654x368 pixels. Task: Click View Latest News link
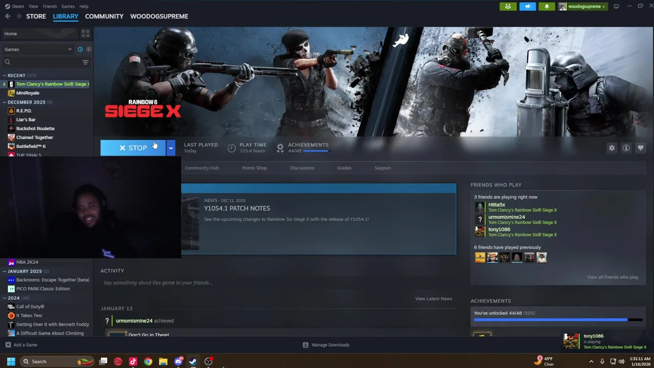pyautogui.click(x=434, y=298)
